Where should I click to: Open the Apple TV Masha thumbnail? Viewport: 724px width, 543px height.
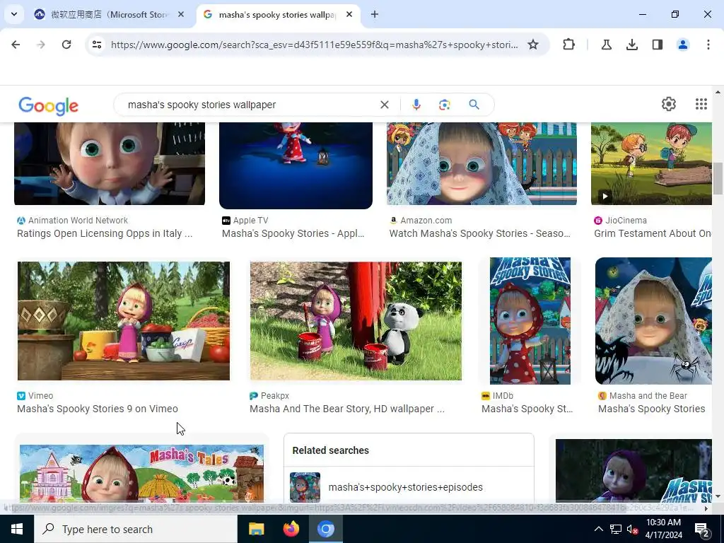(296, 165)
